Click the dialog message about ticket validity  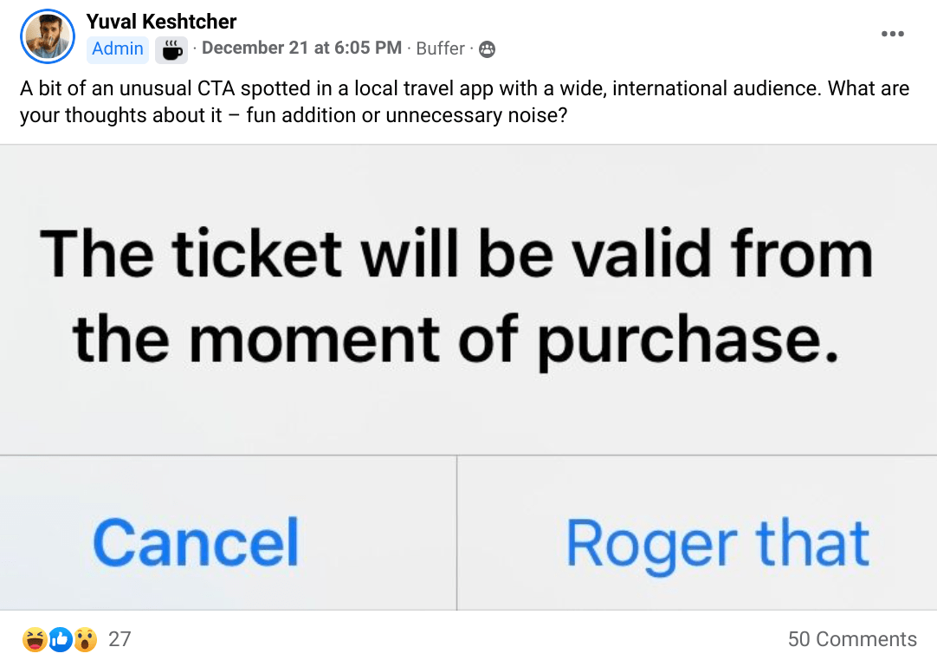[456, 296]
